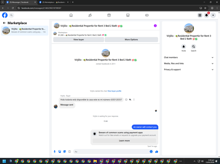Open the View buyer profile link

(x=114, y=91)
